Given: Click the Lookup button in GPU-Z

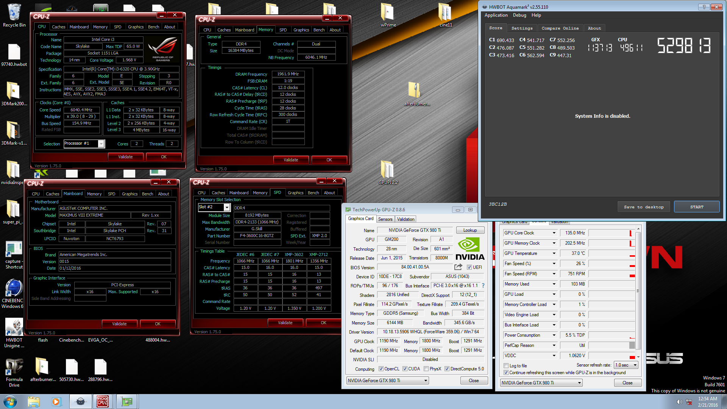Looking at the screenshot, I should point(470,230).
